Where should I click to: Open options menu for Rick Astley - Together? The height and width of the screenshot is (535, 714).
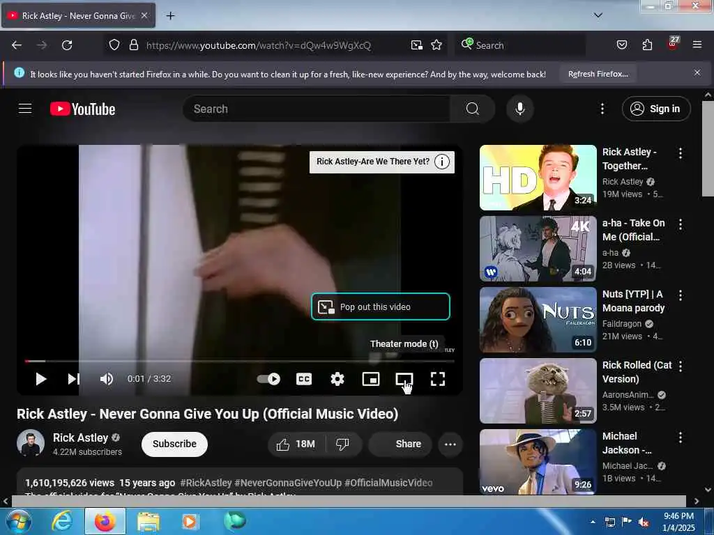tap(681, 153)
